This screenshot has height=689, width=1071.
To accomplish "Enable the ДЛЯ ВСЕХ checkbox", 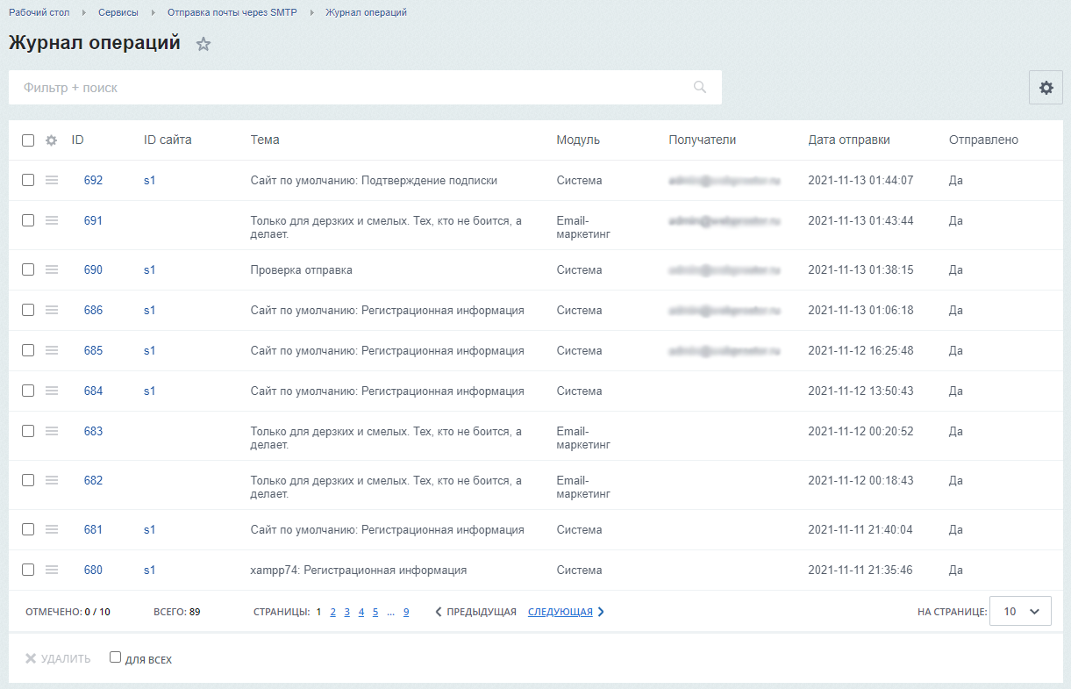I will (114, 657).
